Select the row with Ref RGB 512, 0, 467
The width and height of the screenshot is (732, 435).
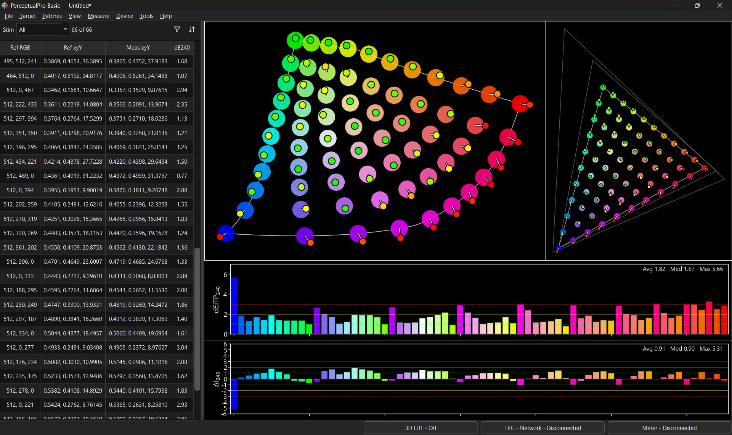(96, 90)
